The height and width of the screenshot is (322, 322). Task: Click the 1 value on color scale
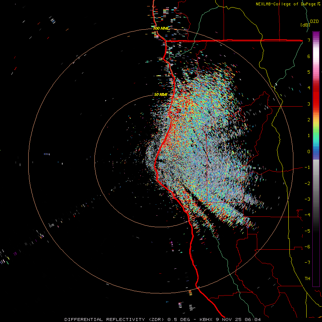click(x=309, y=136)
